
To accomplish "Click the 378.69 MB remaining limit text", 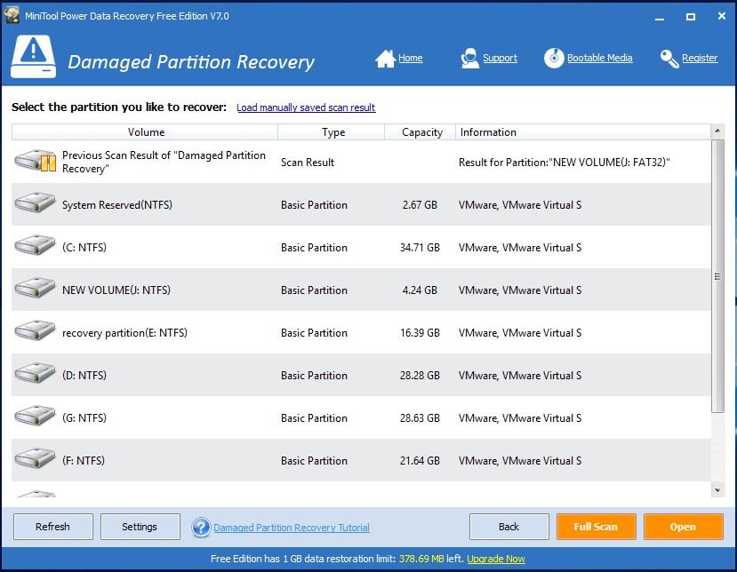I will point(421,559).
